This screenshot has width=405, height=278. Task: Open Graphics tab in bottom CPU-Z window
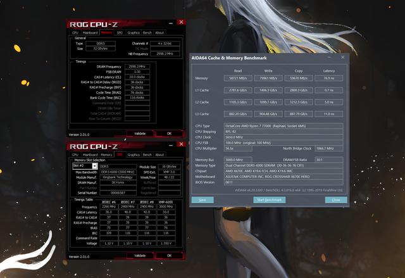pyautogui.click(x=134, y=155)
